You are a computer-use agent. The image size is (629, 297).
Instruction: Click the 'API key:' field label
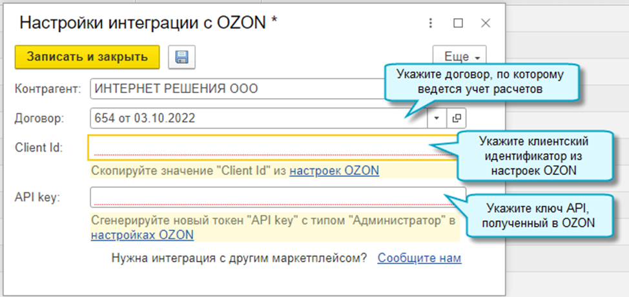tap(37, 197)
